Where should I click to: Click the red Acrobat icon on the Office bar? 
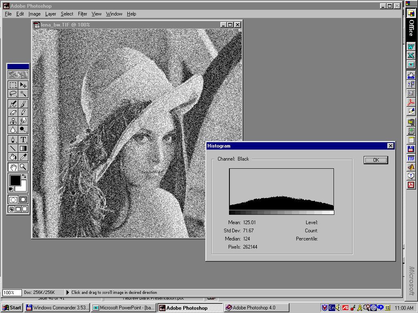[x=411, y=102]
